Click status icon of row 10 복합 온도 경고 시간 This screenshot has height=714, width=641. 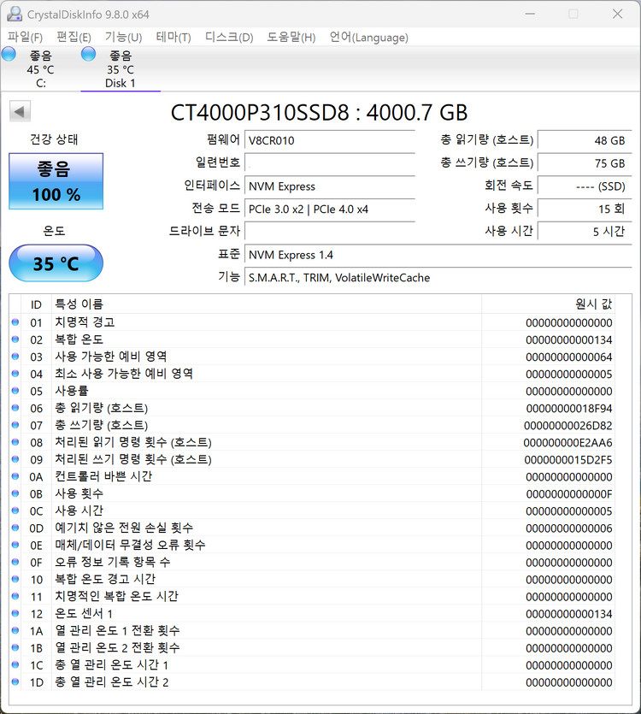(15, 579)
